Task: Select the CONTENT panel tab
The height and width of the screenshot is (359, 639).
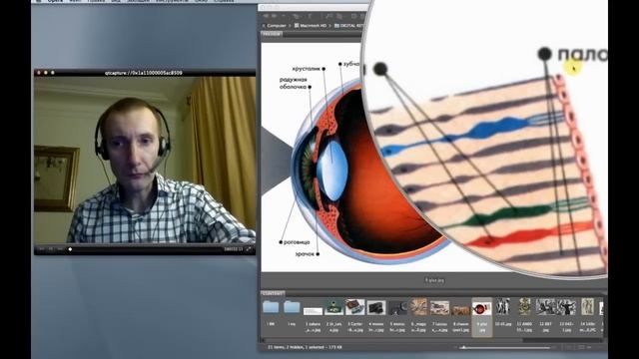Action: pyautogui.click(x=273, y=293)
